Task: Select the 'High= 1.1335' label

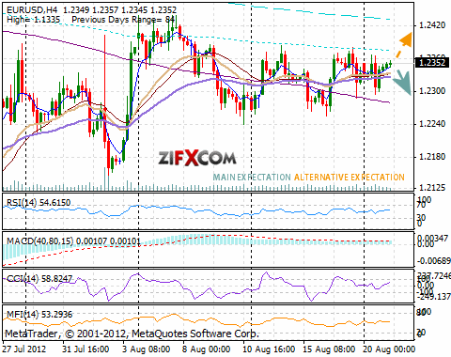Action: tap(33, 20)
